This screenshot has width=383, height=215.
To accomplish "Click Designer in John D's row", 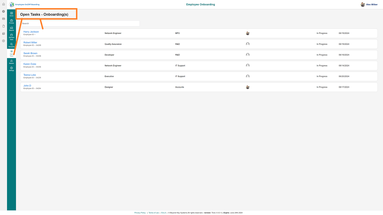I will pyautogui.click(x=109, y=87).
